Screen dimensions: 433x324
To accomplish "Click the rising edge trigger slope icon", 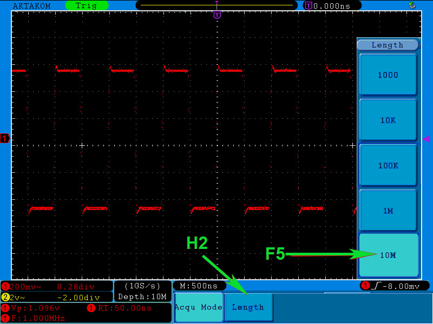I will (376, 286).
